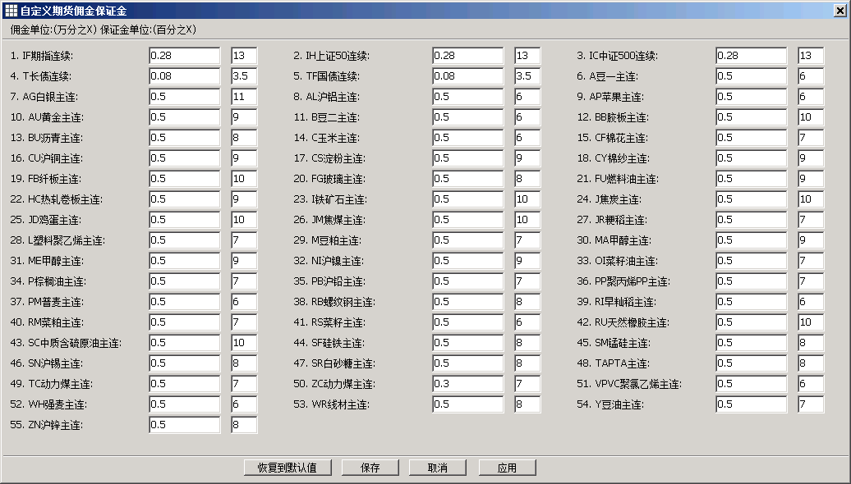
Task: Focus the commission field for AU黄金主连
Action: tap(185, 117)
